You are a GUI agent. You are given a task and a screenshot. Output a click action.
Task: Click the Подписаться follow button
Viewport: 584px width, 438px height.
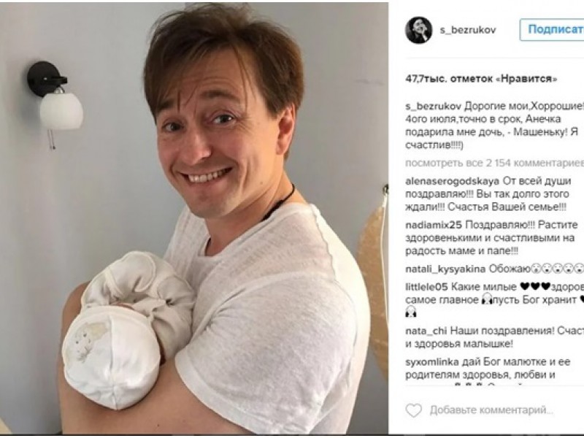point(552,29)
